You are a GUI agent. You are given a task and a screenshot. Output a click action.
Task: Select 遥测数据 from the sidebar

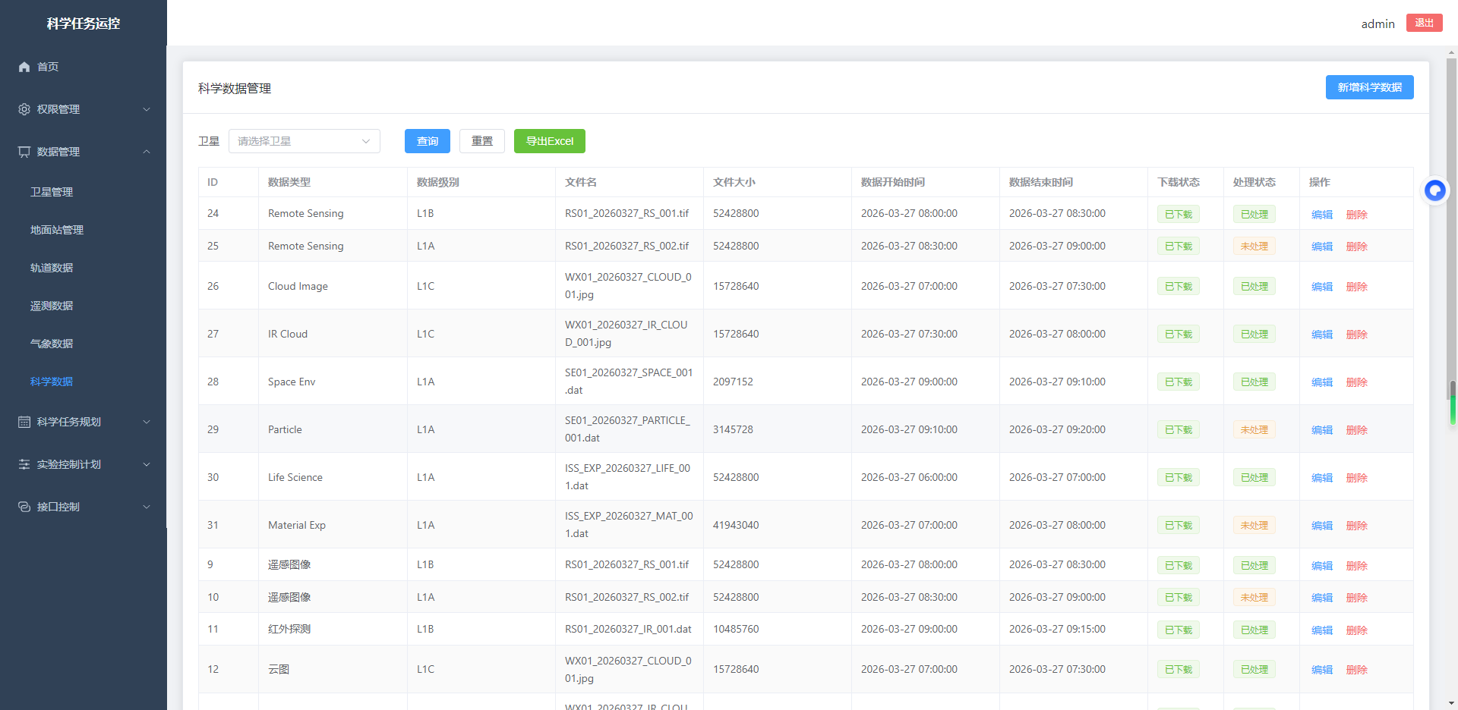(52, 306)
